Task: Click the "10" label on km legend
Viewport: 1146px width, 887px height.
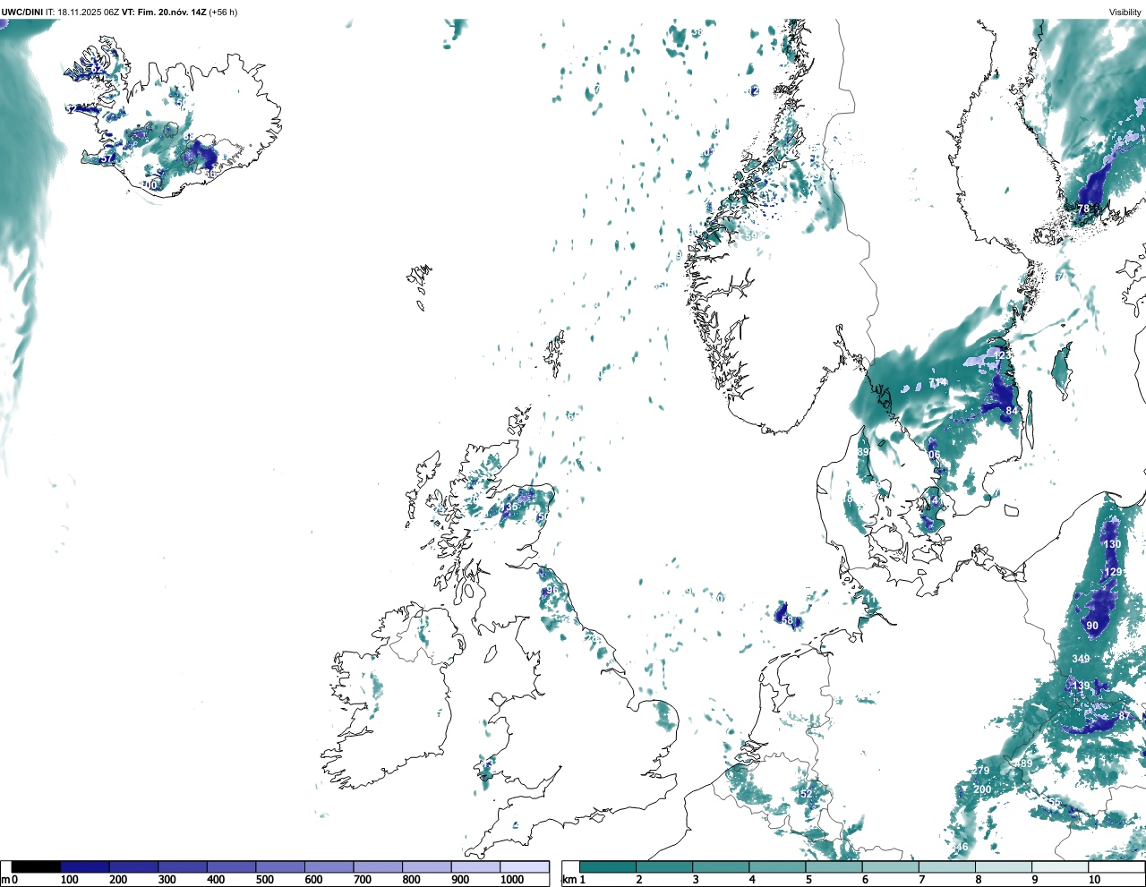Action: click(x=1094, y=880)
